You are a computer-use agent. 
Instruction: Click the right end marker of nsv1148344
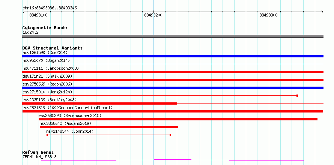(x=170, y=135)
